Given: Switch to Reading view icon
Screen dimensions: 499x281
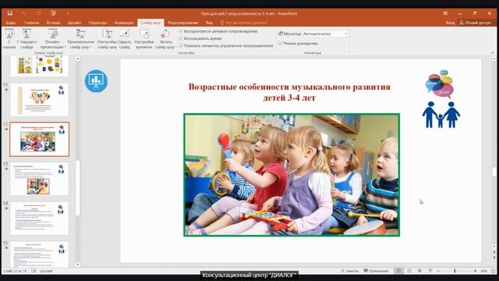Looking at the screenshot, I should tap(419, 271).
